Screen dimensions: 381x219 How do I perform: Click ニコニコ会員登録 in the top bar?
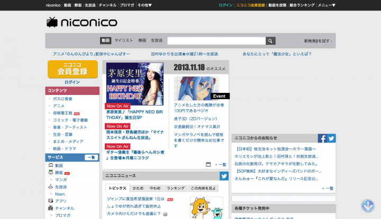point(250,5)
